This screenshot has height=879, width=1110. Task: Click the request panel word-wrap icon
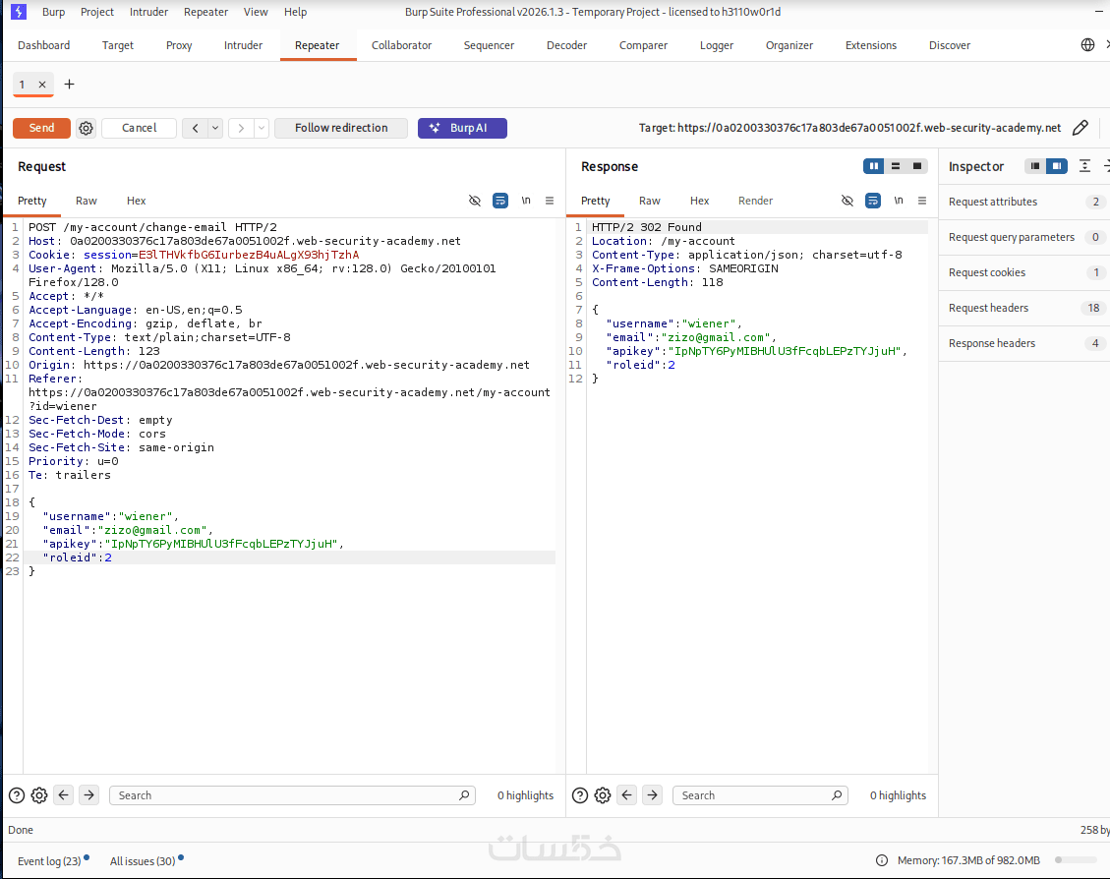coord(500,201)
